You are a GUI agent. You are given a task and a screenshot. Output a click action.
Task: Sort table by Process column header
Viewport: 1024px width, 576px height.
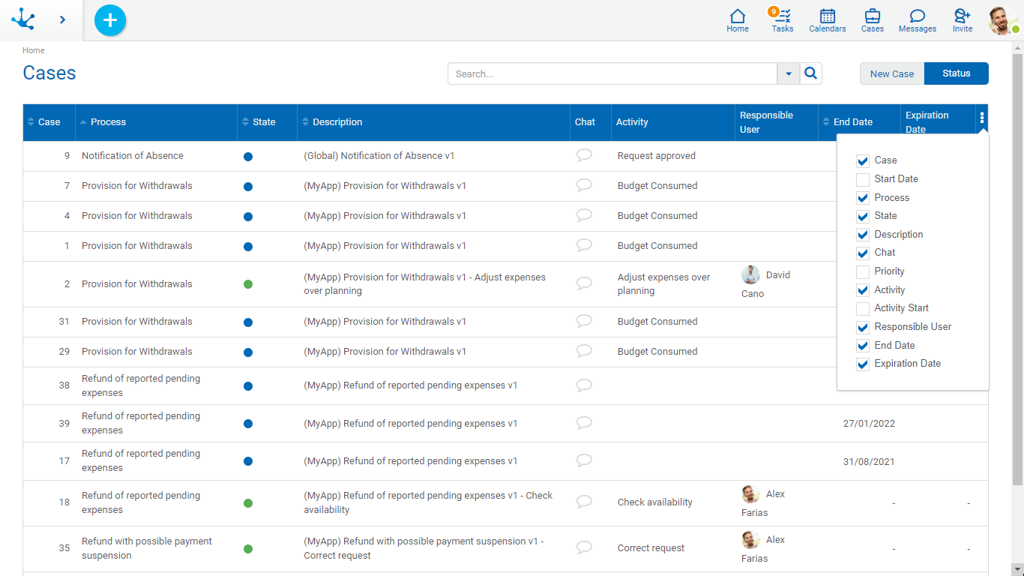109,122
